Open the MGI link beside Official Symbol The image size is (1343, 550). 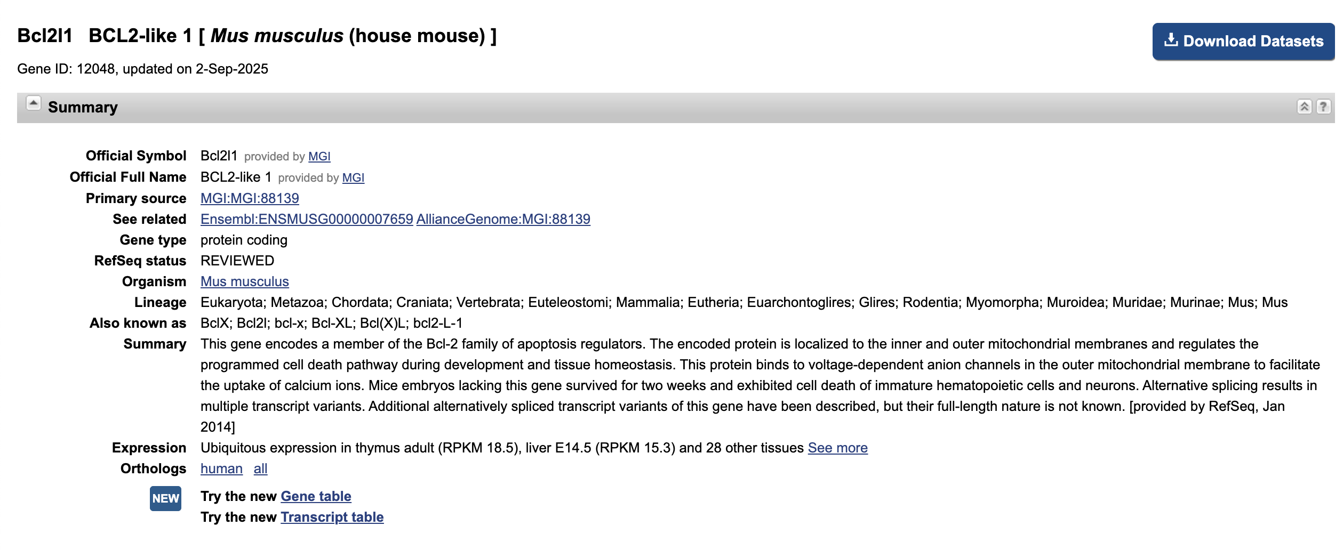[x=318, y=156]
